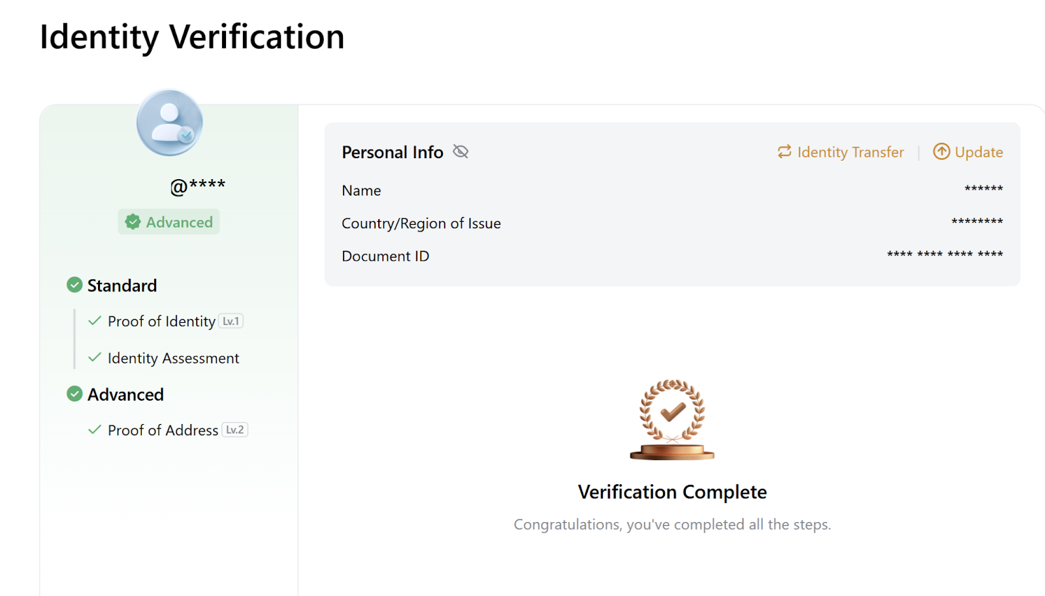Click the Identity Transfer swap-arrows icon

[784, 152]
